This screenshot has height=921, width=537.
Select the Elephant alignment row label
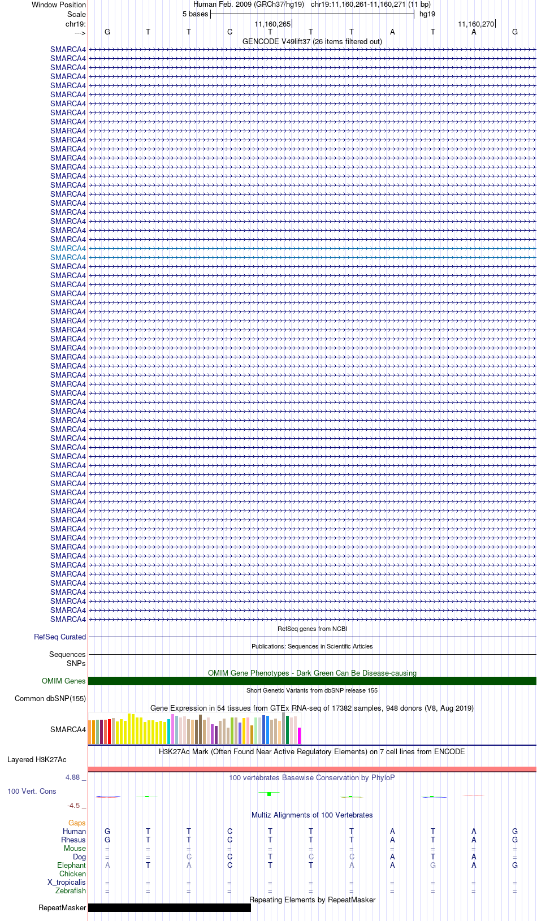point(71,865)
